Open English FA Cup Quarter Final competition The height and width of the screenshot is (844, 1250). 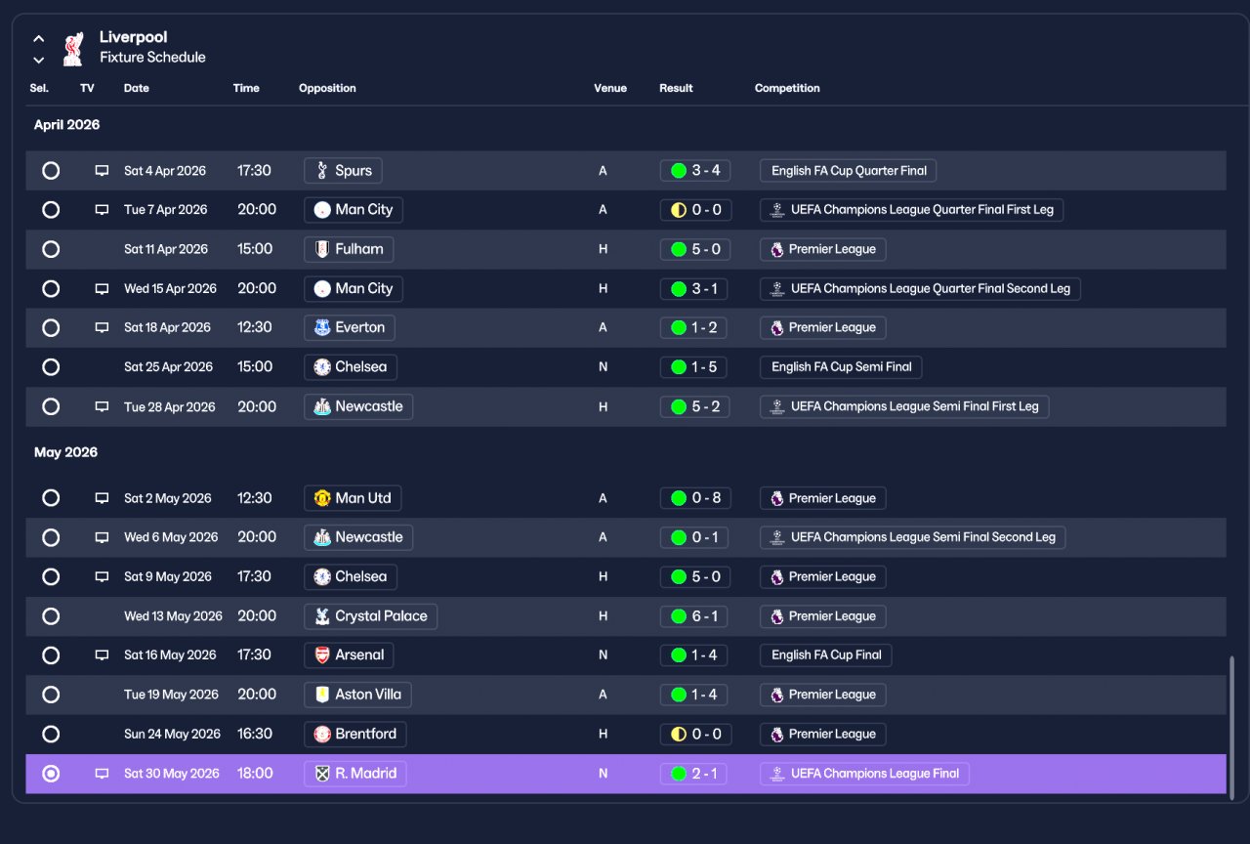tap(849, 171)
